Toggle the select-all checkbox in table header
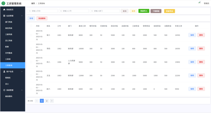 click(x=31, y=26)
